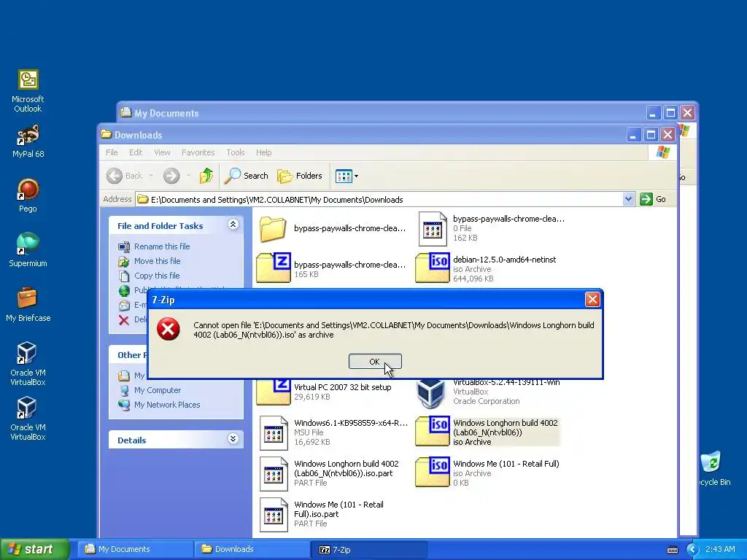Open My Network Places link
Screen dimensions: 747x560
tap(167, 405)
